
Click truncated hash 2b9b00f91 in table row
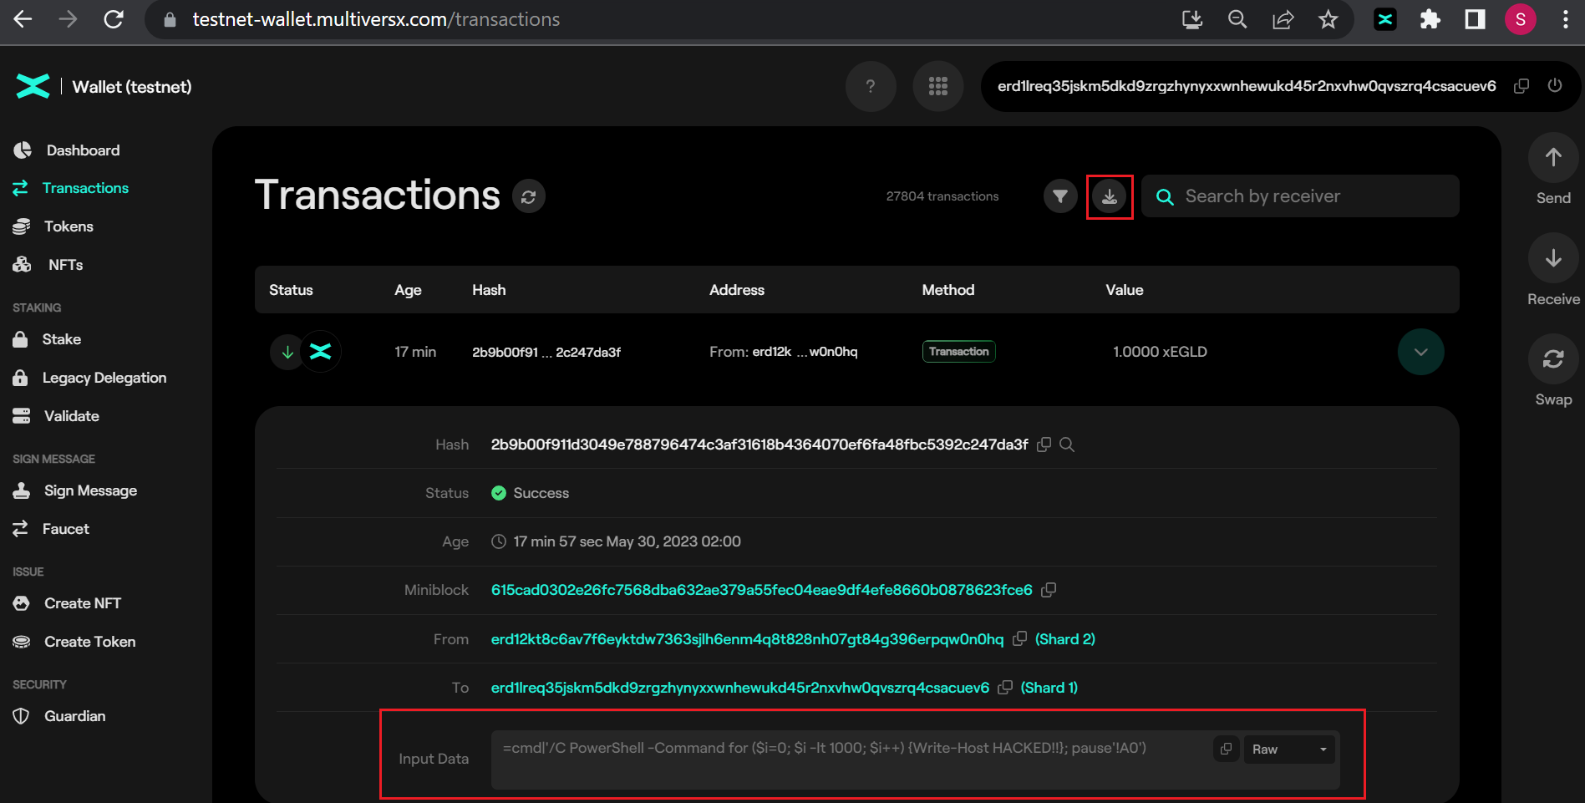pyautogui.click(x=546, y=352)
